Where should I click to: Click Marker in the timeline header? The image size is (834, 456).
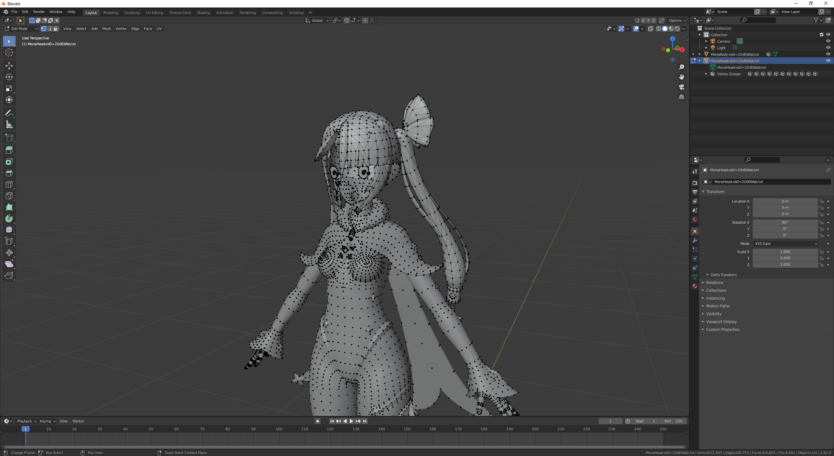tap(78, 421)
